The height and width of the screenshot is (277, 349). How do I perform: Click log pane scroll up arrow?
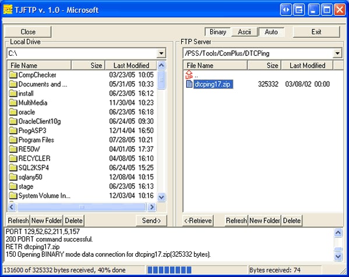pyautogui.click(x=338, y=233)
